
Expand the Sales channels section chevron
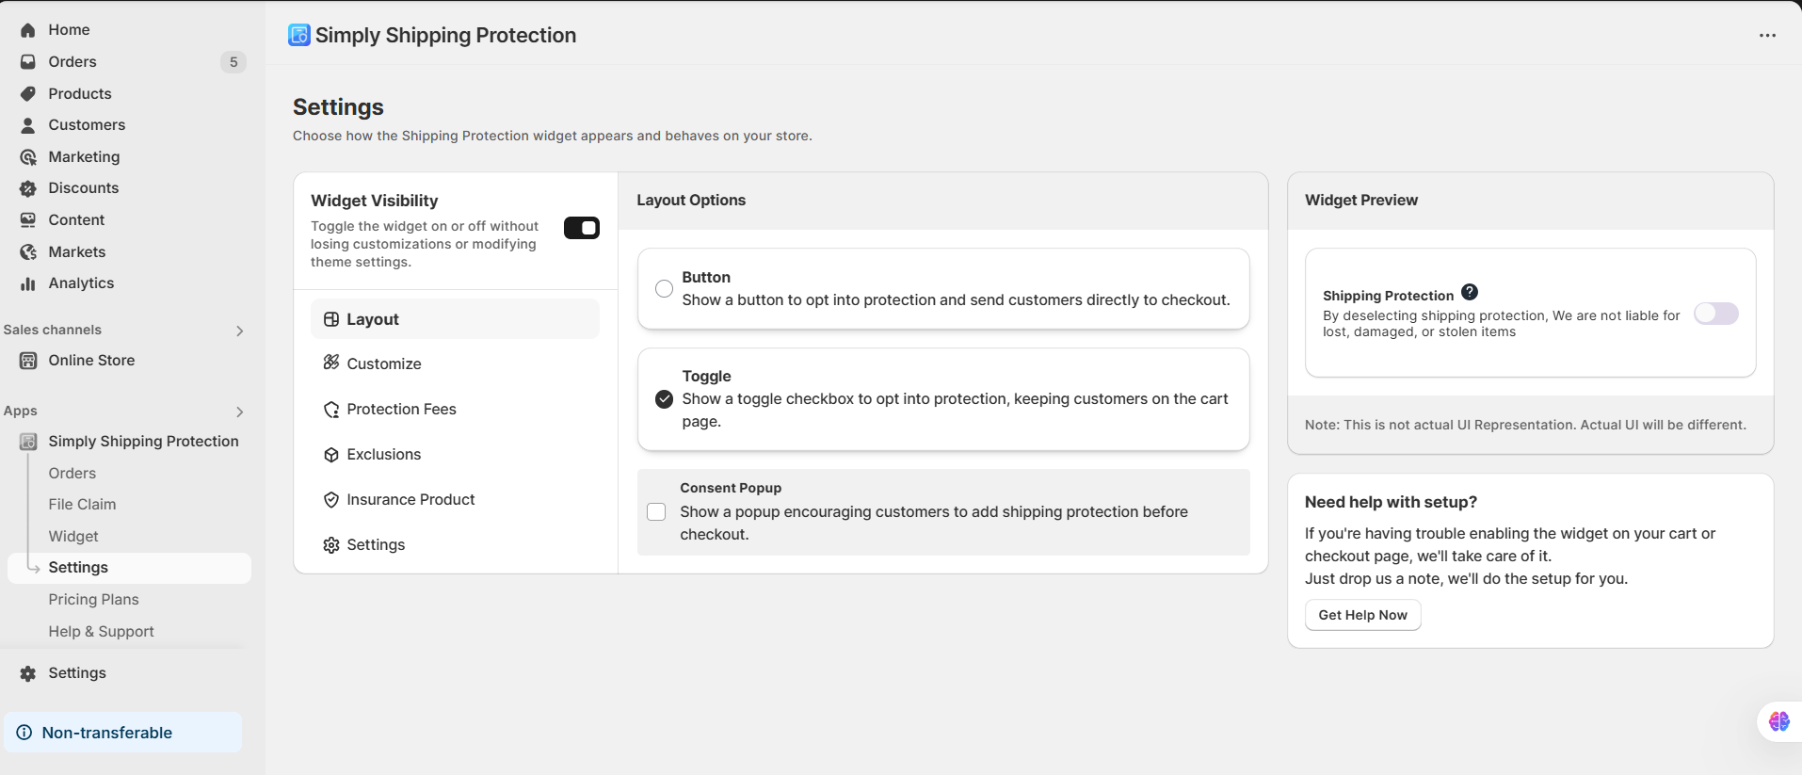click(240, 331)
